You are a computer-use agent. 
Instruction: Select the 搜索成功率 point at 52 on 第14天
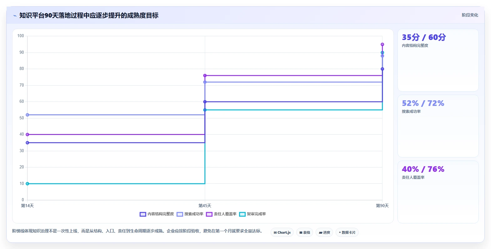[28, 115]
